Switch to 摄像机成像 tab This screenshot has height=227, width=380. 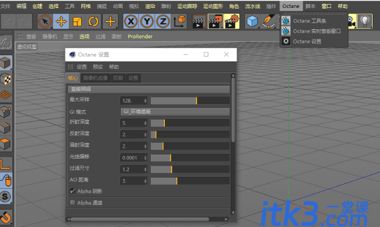pos(95,78)
